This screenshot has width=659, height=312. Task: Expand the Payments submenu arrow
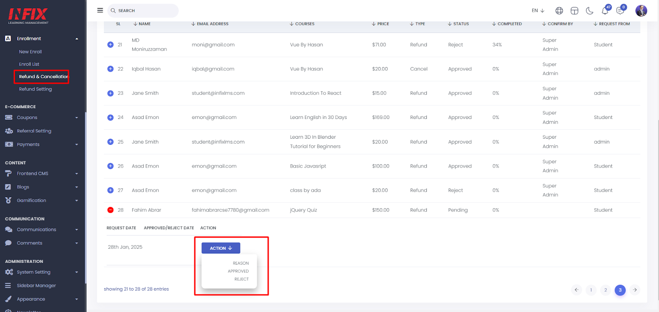pyautogui.click(x=77, y=144)
